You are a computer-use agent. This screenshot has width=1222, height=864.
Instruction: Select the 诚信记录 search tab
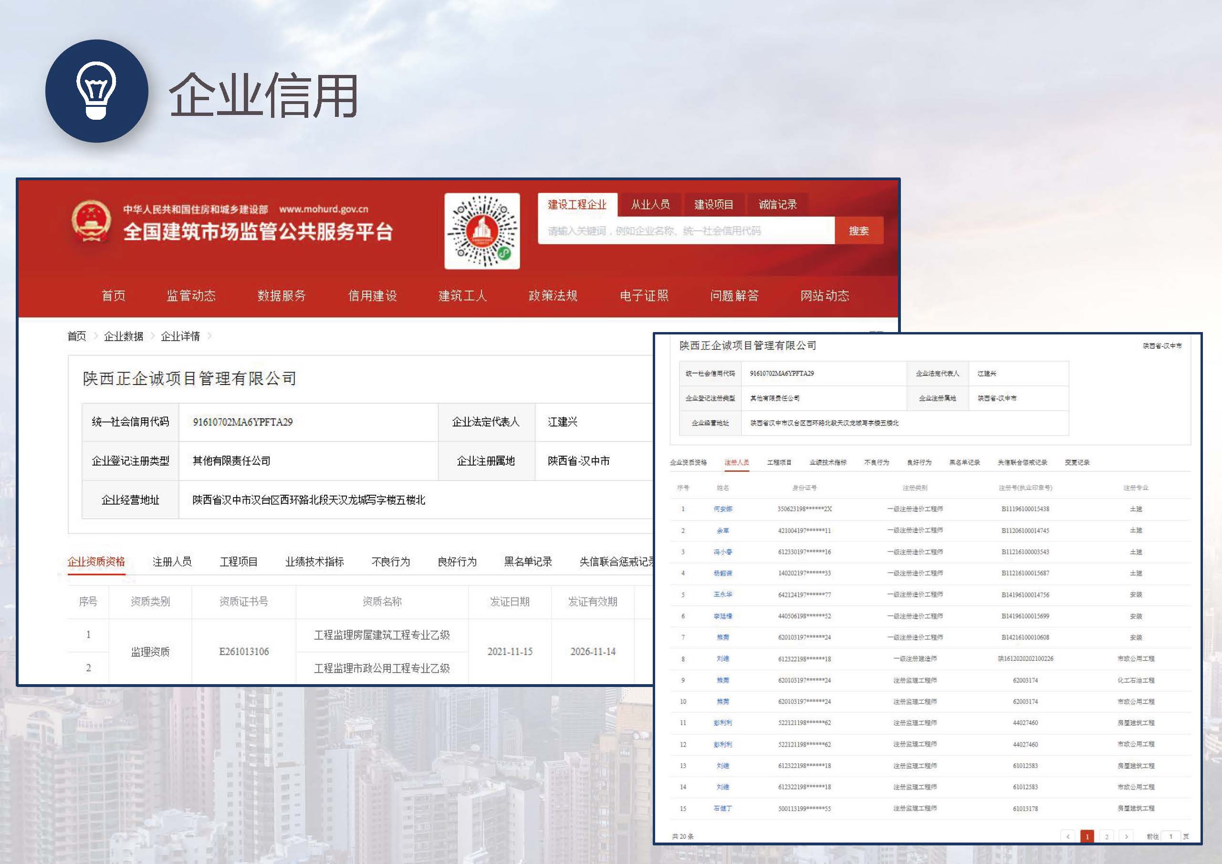click(778, 204)
